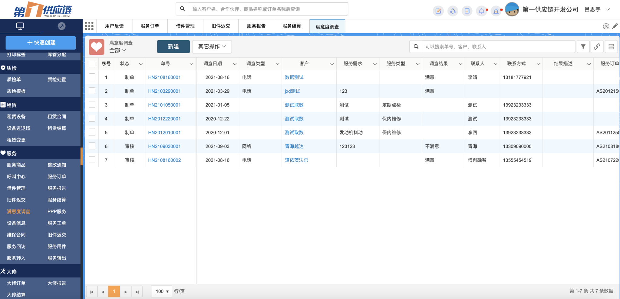Click the heart satisfaction survey icon
The height and width of the screenshot is (299, 620).
97,47
